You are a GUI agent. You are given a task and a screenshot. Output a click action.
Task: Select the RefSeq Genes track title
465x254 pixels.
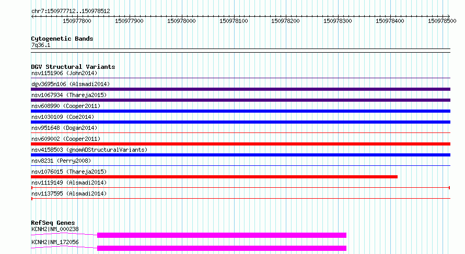coord(53,223)
